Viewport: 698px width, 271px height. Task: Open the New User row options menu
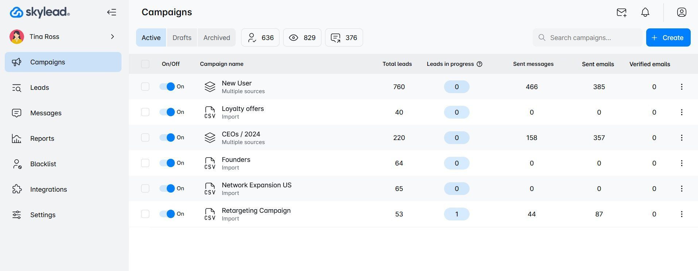click(682, 87)
